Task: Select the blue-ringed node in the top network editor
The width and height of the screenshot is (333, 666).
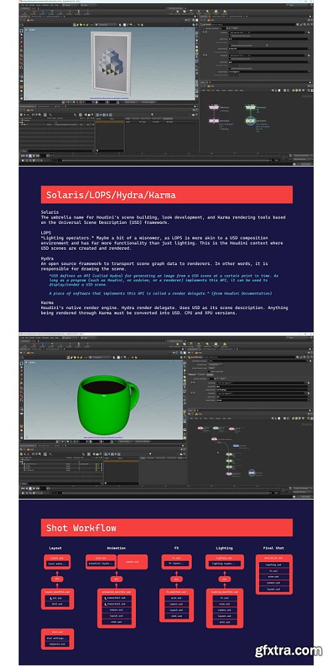Action: pos(250,121)
